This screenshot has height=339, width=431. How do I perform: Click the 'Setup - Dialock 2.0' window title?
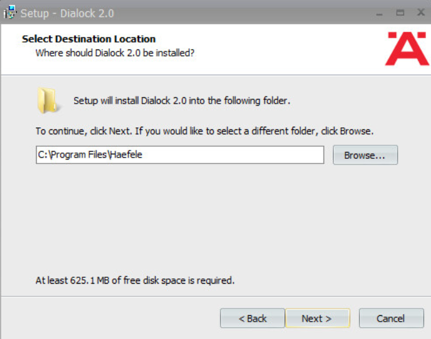coord(67,14)
